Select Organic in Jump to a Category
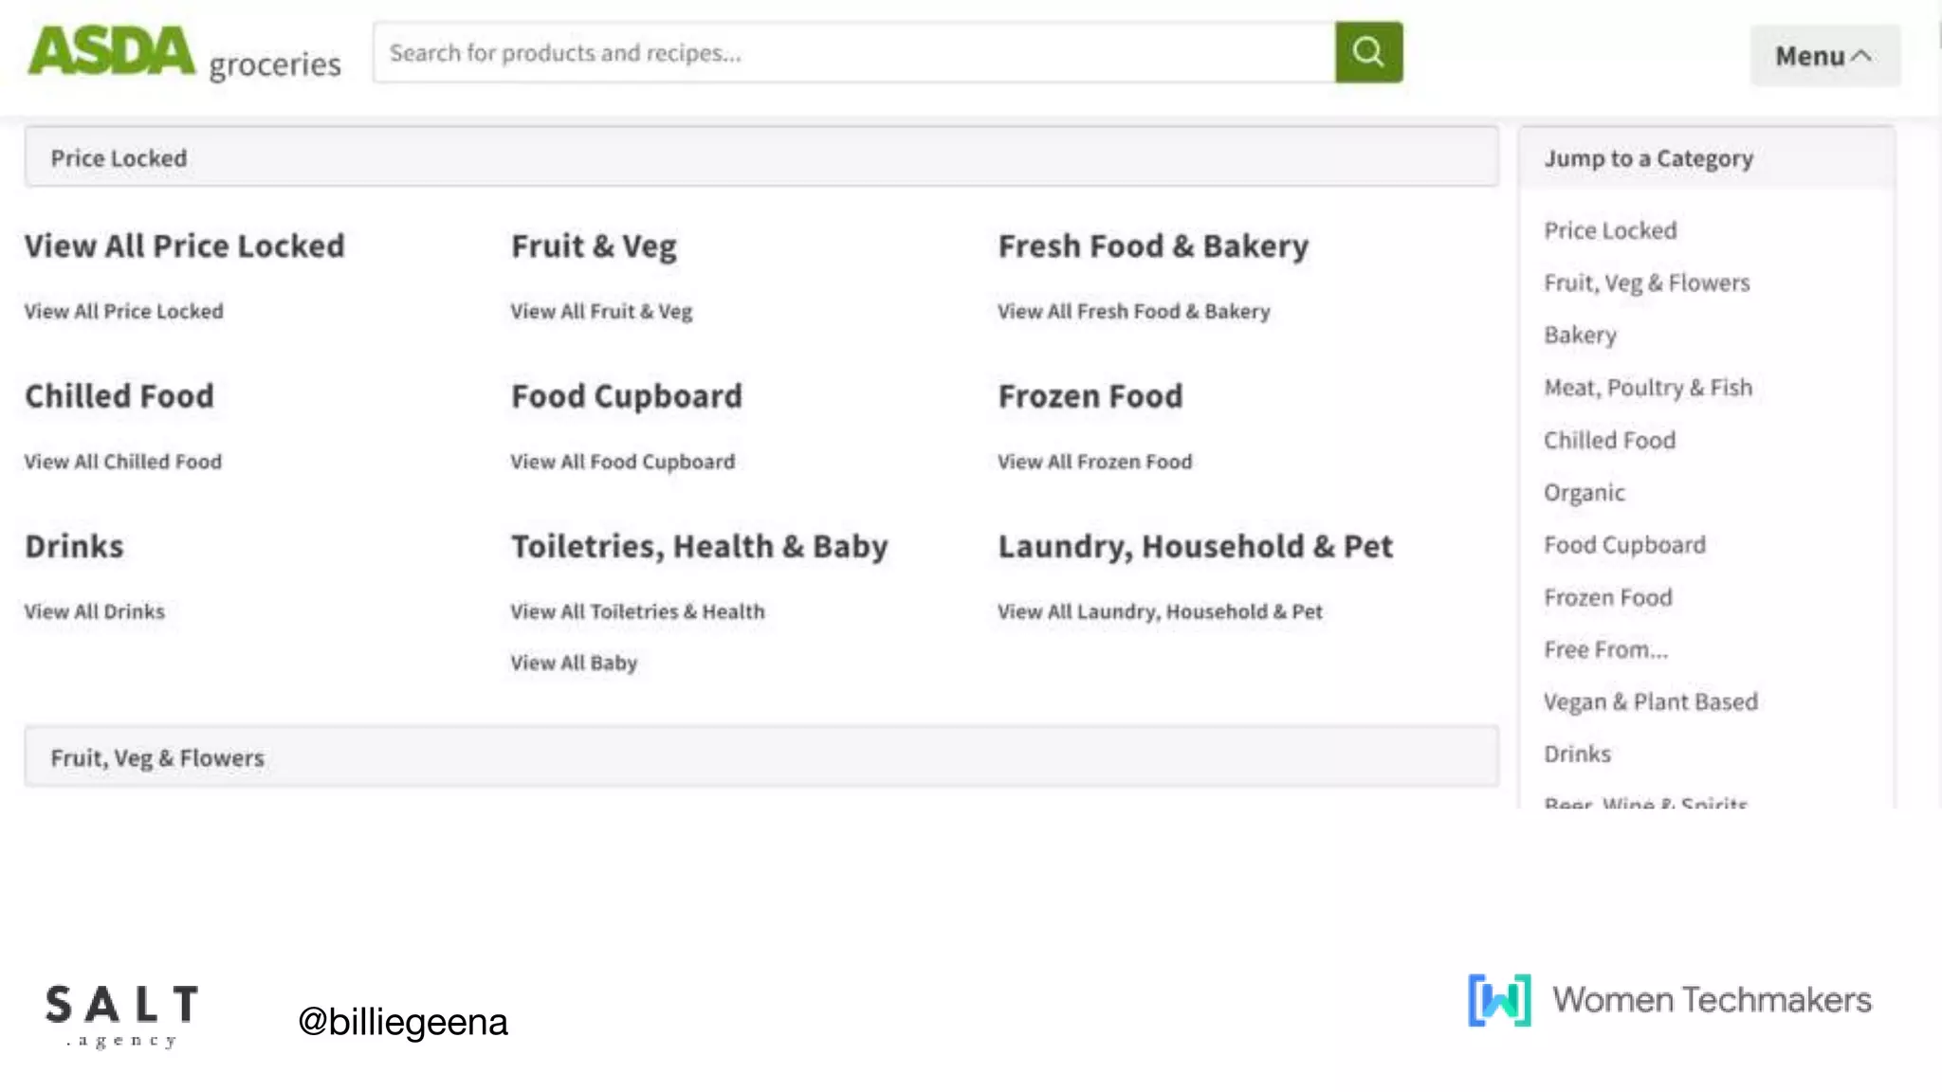This screenshot has width=1942, height=1092. pyautogui.click(x=1584, y=493)
